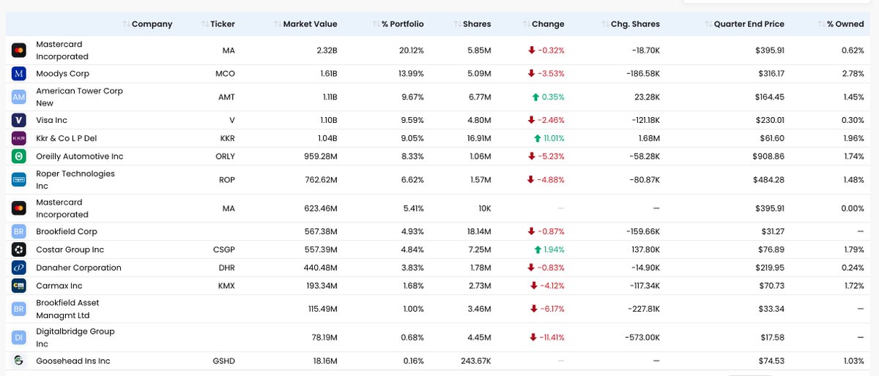Click the 1.94% change value
Screen dimensions: 879x376
(x=552, y=250)
